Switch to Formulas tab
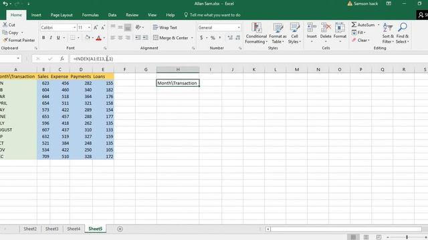 point(90,15)
